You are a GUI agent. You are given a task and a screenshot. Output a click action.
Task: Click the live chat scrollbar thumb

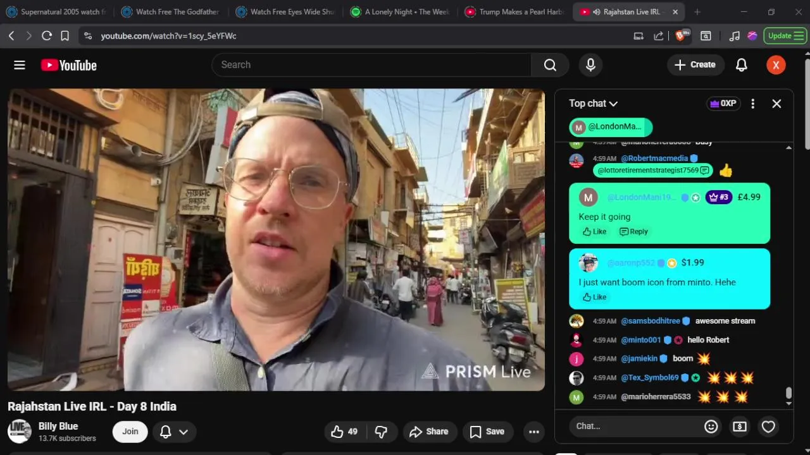tap(788, 393)
